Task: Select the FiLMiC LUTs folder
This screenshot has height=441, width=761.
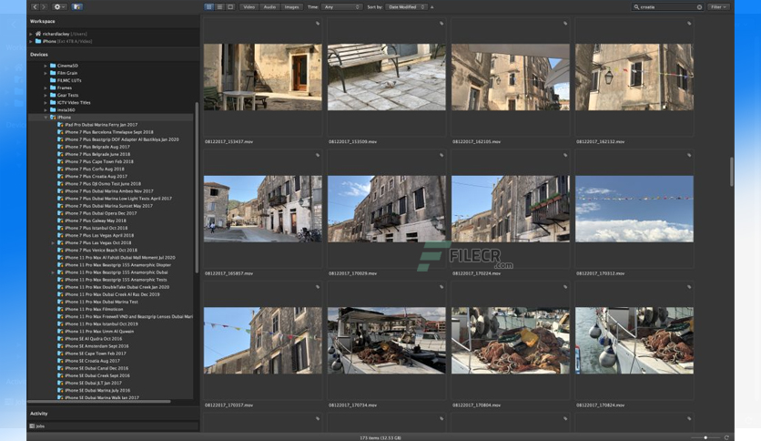Action: tap(69, 80)
